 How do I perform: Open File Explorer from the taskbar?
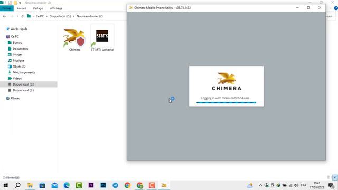pyautogui.click(x=30, y=185)
